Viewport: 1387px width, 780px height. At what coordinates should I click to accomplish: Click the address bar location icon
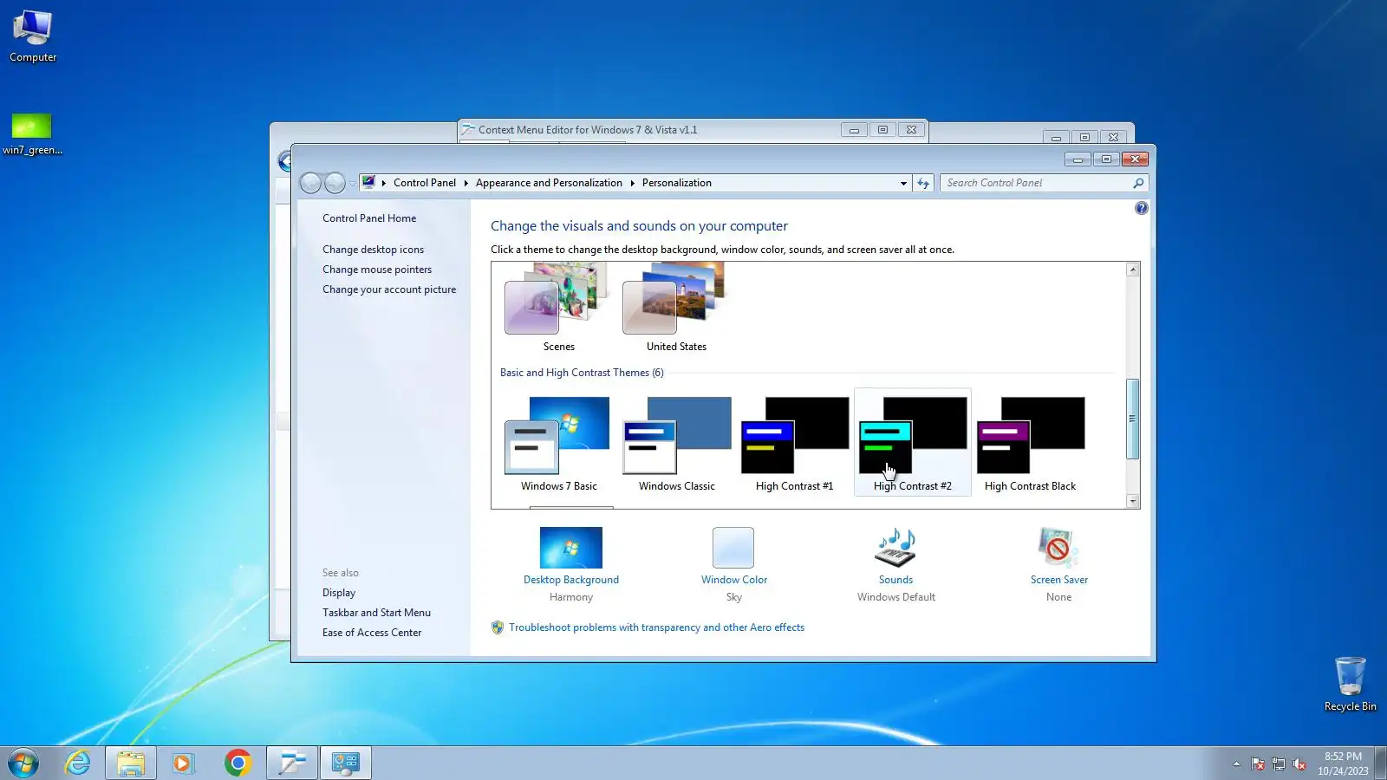(x=368, y=183)
